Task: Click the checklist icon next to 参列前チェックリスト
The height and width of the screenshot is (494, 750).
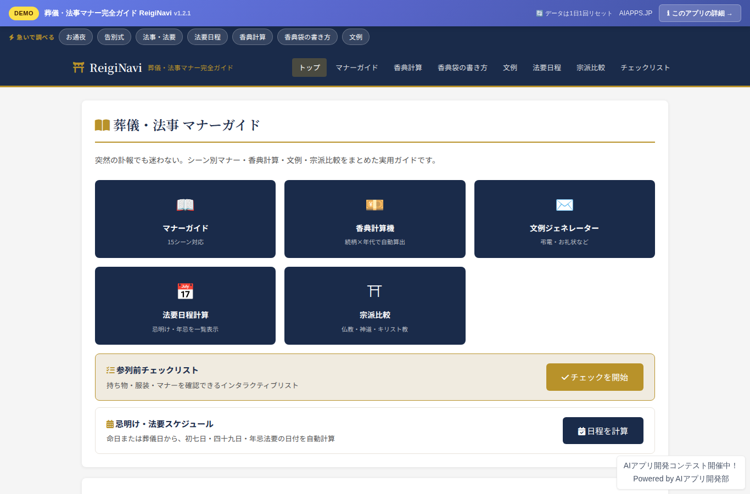Action: [110, 370]
